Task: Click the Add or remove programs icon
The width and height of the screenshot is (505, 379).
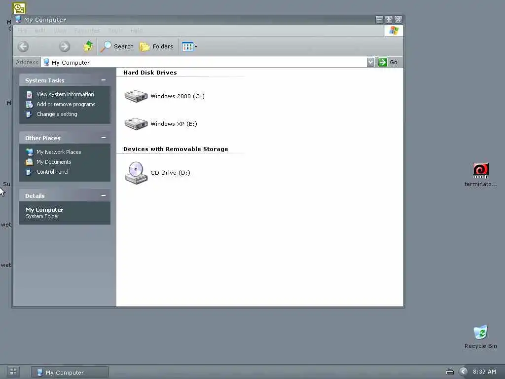Action: [x=29, y=105]
